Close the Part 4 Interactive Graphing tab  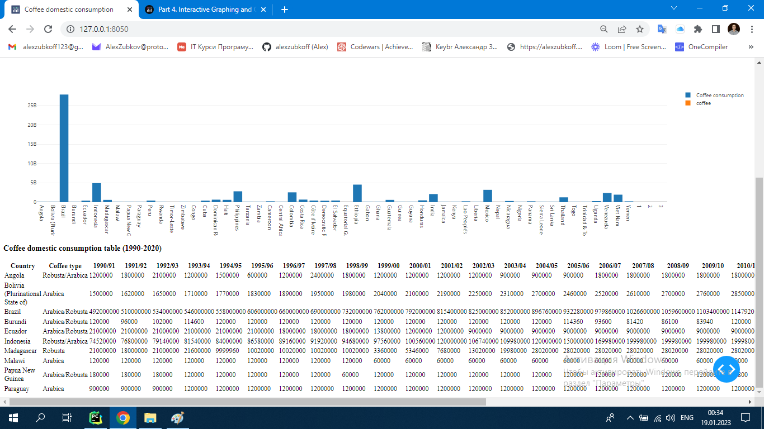pyautogui.click(x=264, y=9)
